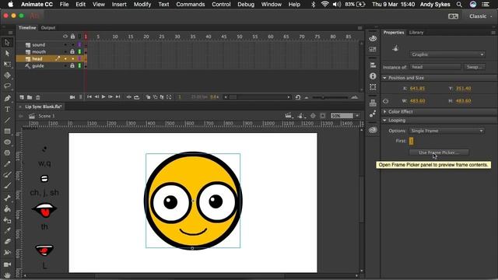The image size is (498, 280).
Task: Switch to the Library tab
Action: tap(416, 33)
